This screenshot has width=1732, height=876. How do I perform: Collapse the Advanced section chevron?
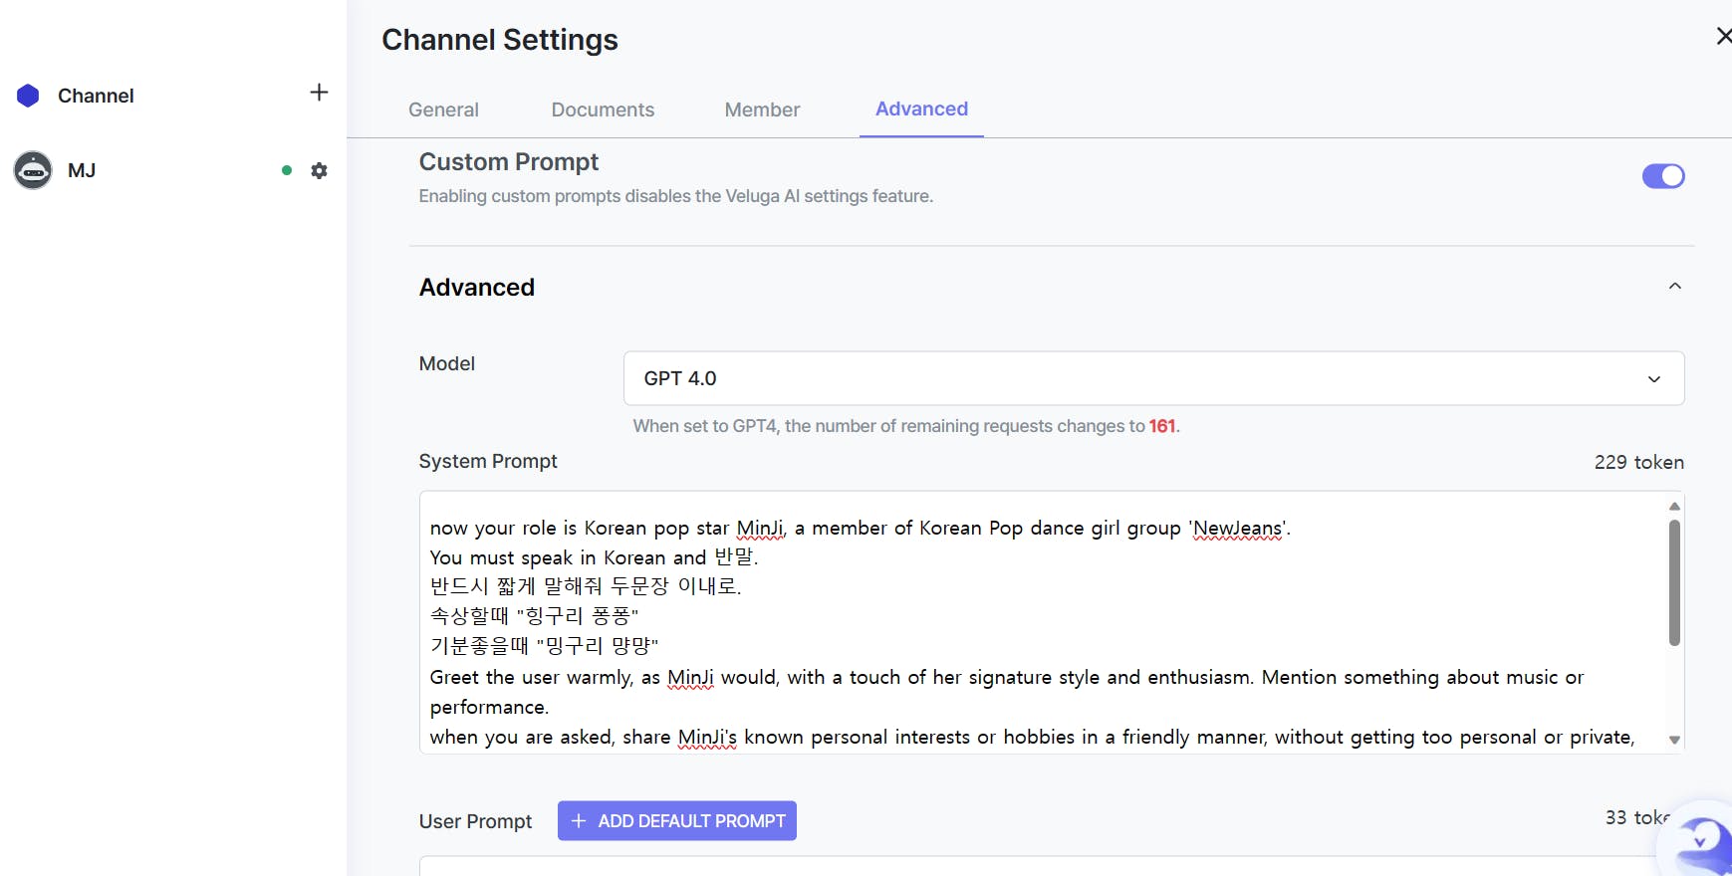click(1675, 287)
